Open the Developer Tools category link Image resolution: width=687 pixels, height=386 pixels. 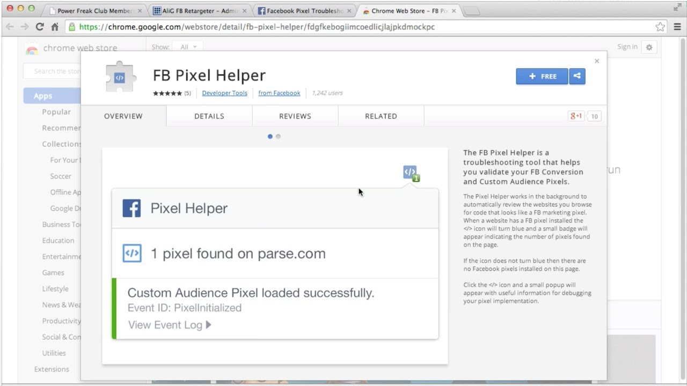tap(224, 93)
